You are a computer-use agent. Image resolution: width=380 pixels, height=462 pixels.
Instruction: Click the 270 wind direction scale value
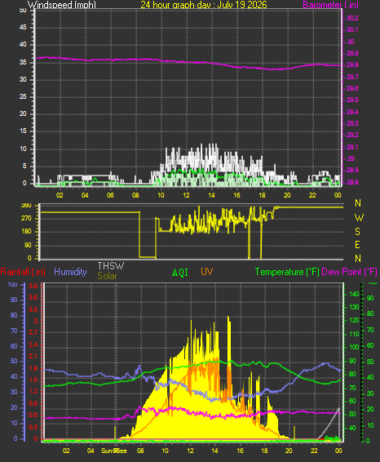(x=26, y=218)
